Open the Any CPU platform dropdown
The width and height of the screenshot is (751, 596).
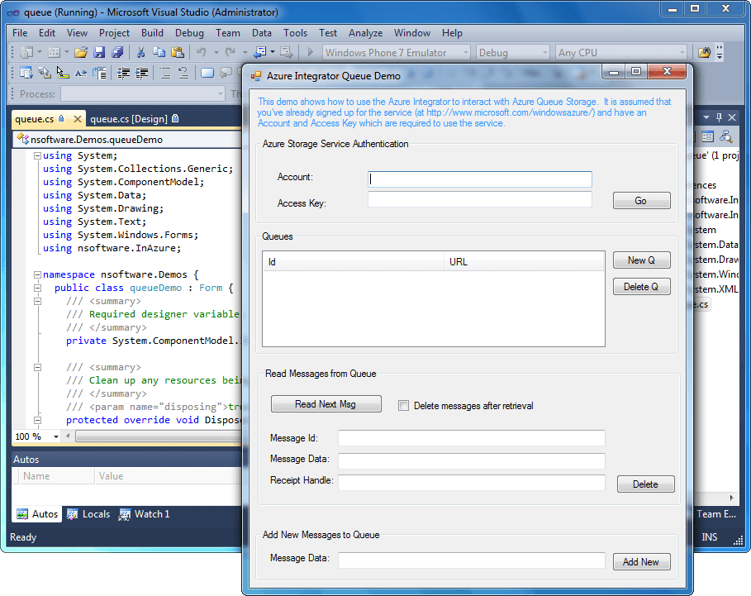[682, 53]
